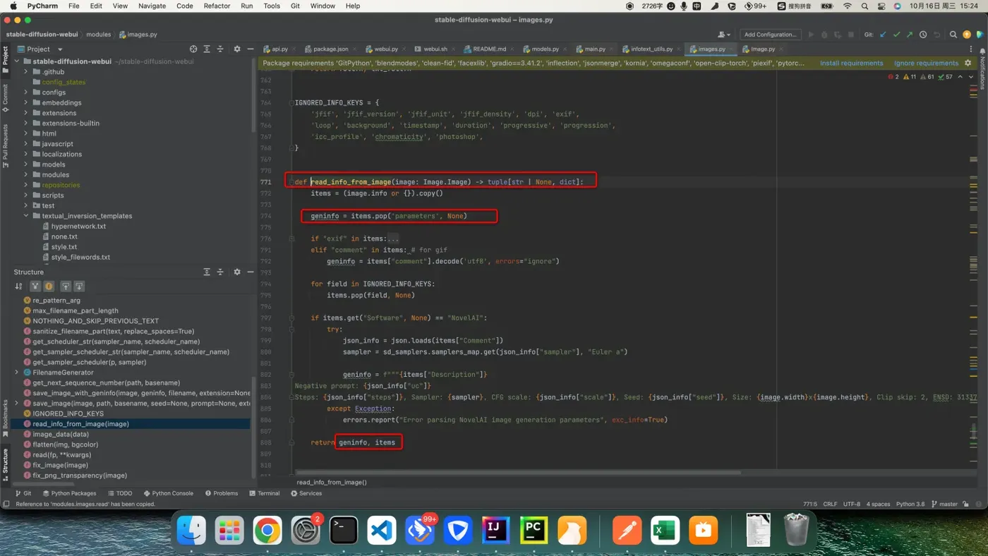Image resolution: width=988 pixels, height=556 pixels.
Task: Toggle Structure side tool window
Action: coord(5,464)
